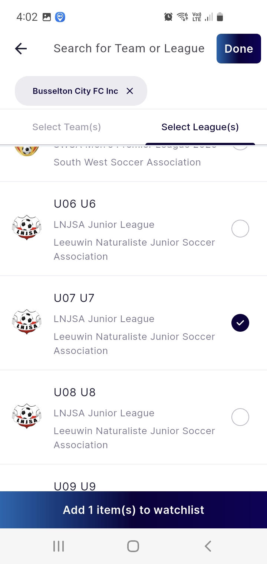This screenshot has width=267, height=564.
Task: Tap the Busselton City FC Inc chip label
Action: pos(75,91)
